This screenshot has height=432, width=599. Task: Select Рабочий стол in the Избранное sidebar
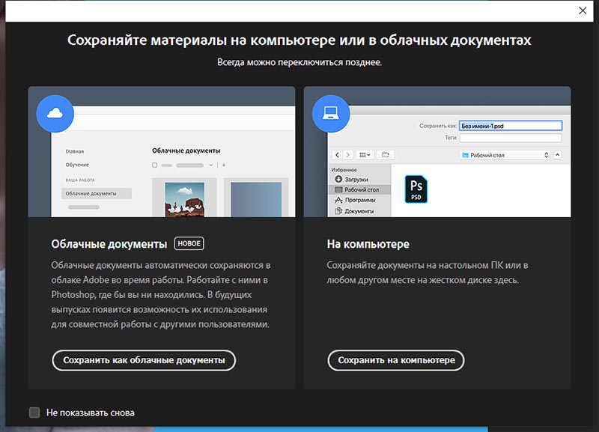[359, 189]
